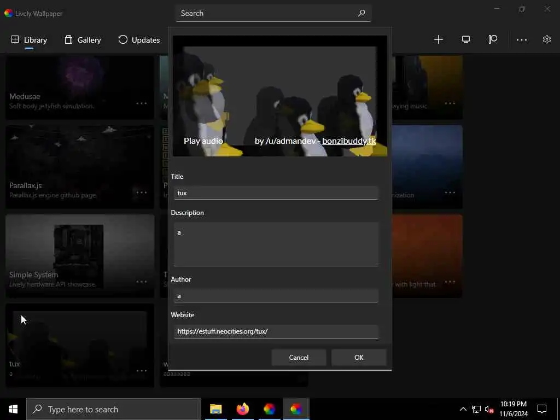Click the network status tray icon
The width and height of the screenshot is (560, 420).
[476, 409]
